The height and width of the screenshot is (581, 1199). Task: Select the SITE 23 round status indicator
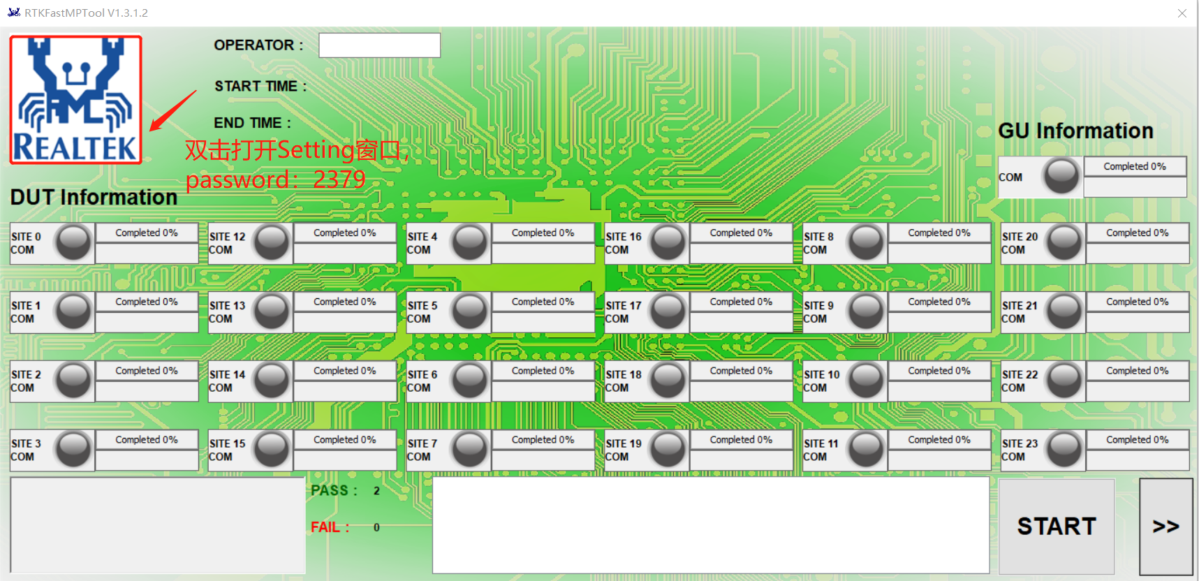1064,449
